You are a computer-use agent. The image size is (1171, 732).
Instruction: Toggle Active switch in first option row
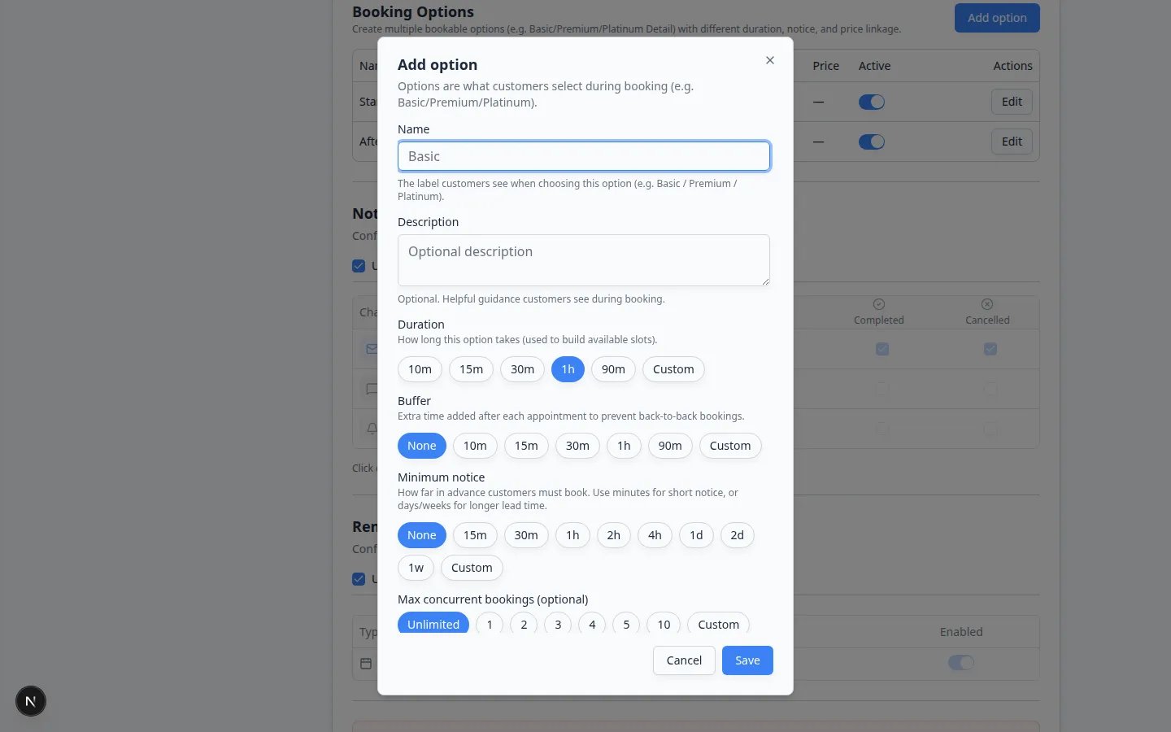(872, 102)
